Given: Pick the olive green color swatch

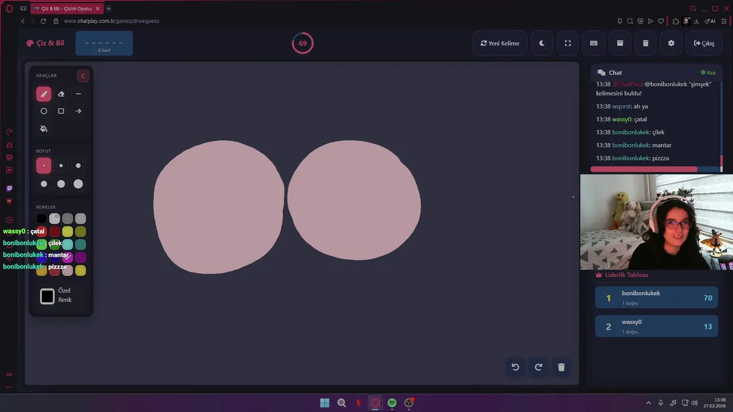Looking at the screenshot, I should [81, 231].
